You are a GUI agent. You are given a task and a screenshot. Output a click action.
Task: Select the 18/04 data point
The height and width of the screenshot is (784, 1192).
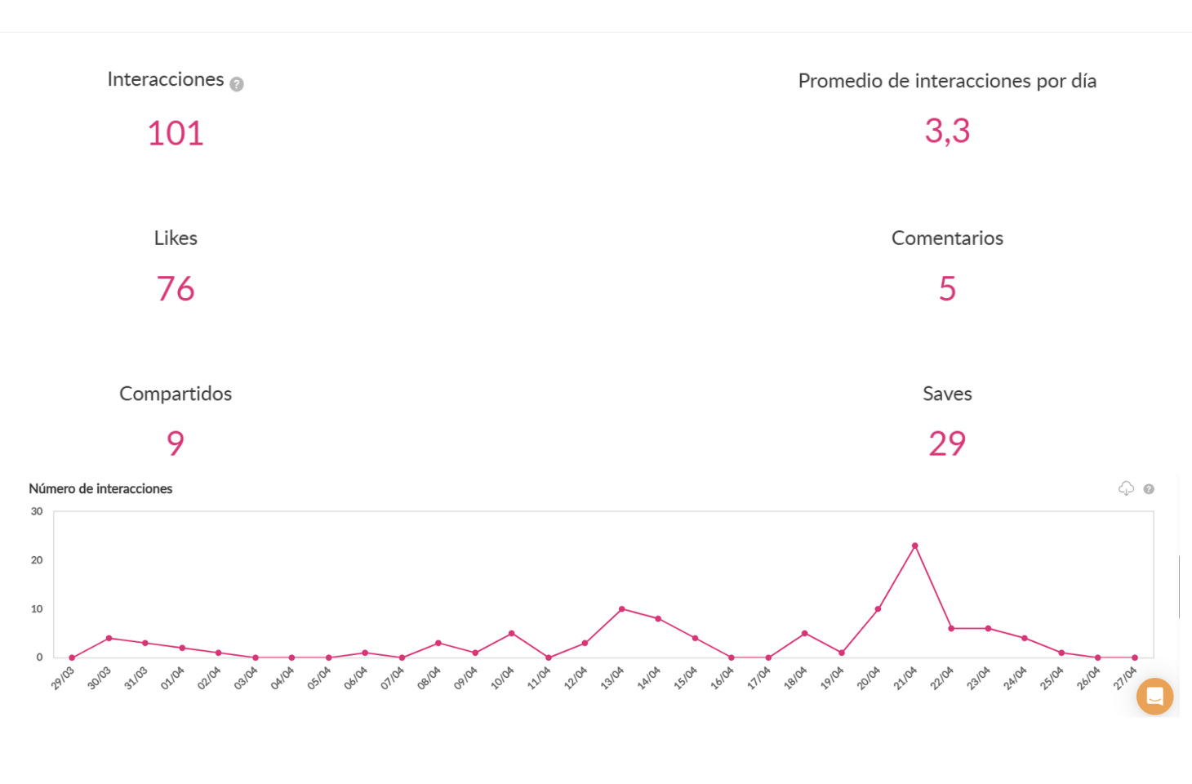[805, 633]
